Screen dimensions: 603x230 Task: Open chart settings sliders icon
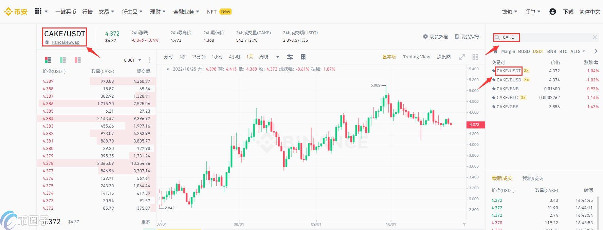(290, 57)
